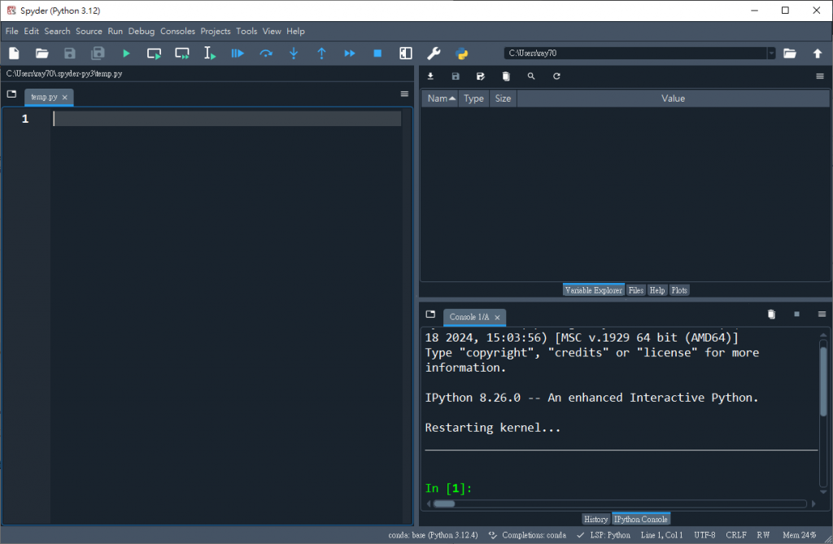Expand the working directory dropdown
Viewport: 833px width, 544px height.
click(x=771, y=54)
